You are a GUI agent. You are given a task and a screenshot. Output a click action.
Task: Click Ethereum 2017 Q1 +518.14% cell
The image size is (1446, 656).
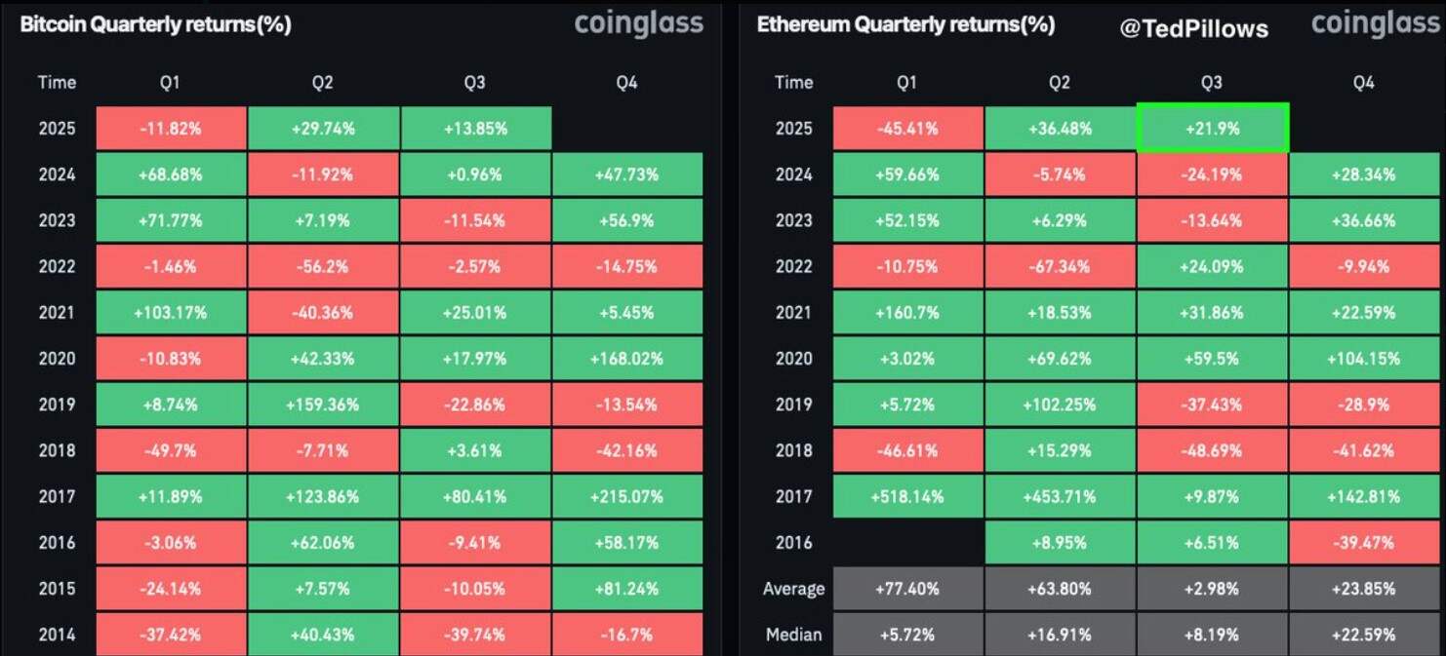[x=906, y=496]
